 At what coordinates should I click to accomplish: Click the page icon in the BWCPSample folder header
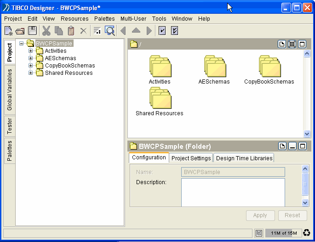(282, 146)
